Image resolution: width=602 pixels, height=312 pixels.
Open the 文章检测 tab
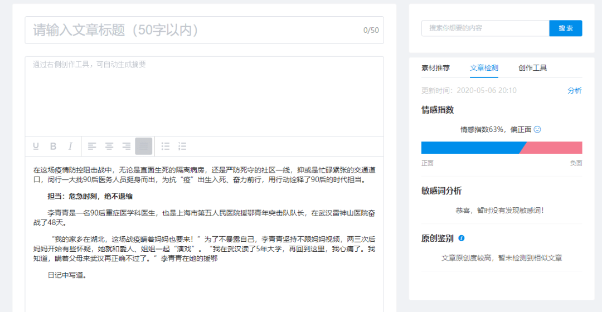click(484, 68)
